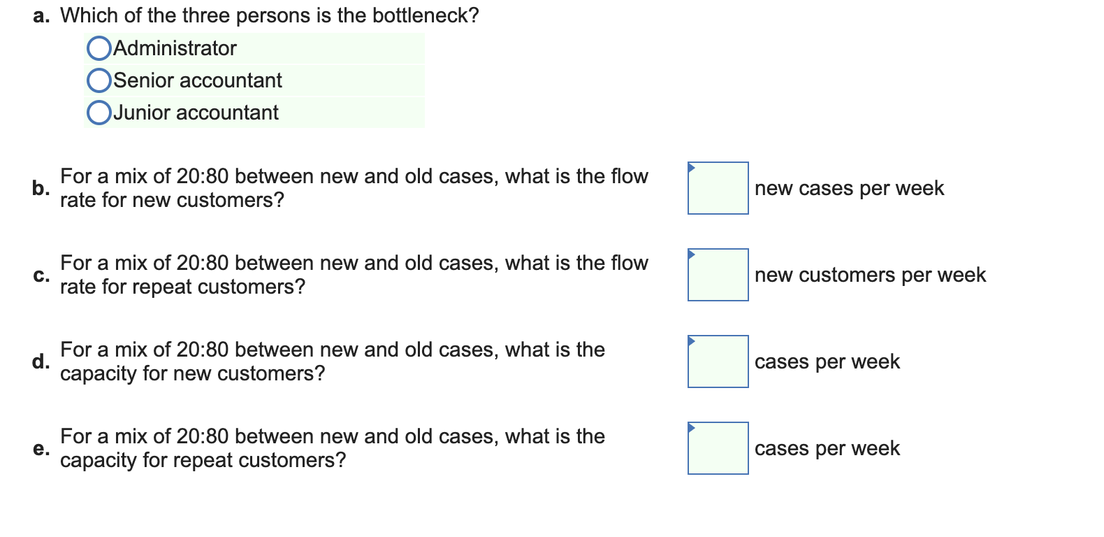Choose the Senior accountant option

click(99, 80)
